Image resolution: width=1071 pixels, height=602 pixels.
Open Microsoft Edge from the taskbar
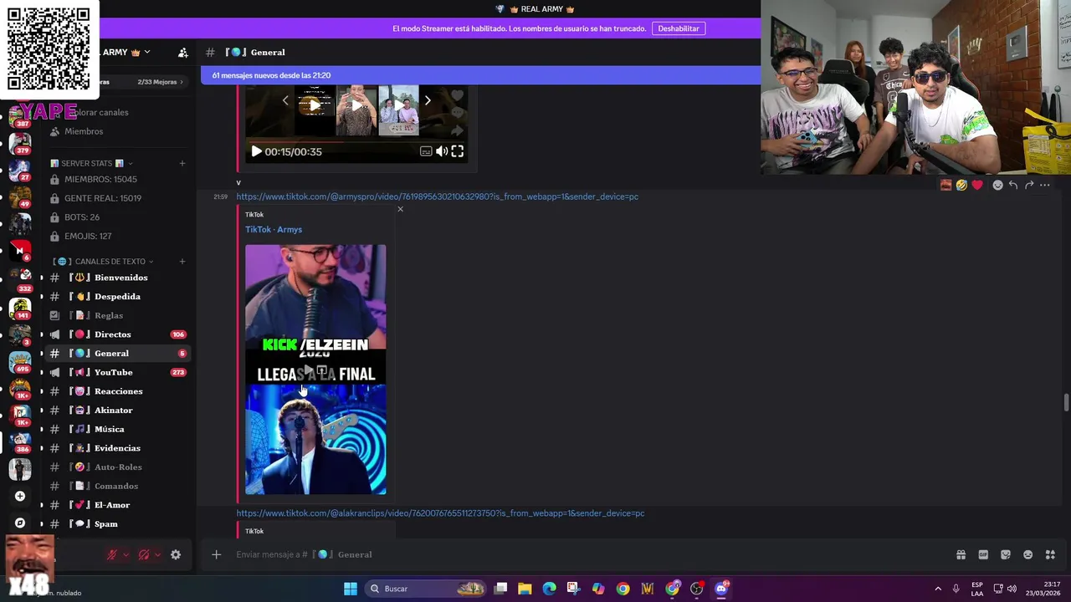coord(549,589)
